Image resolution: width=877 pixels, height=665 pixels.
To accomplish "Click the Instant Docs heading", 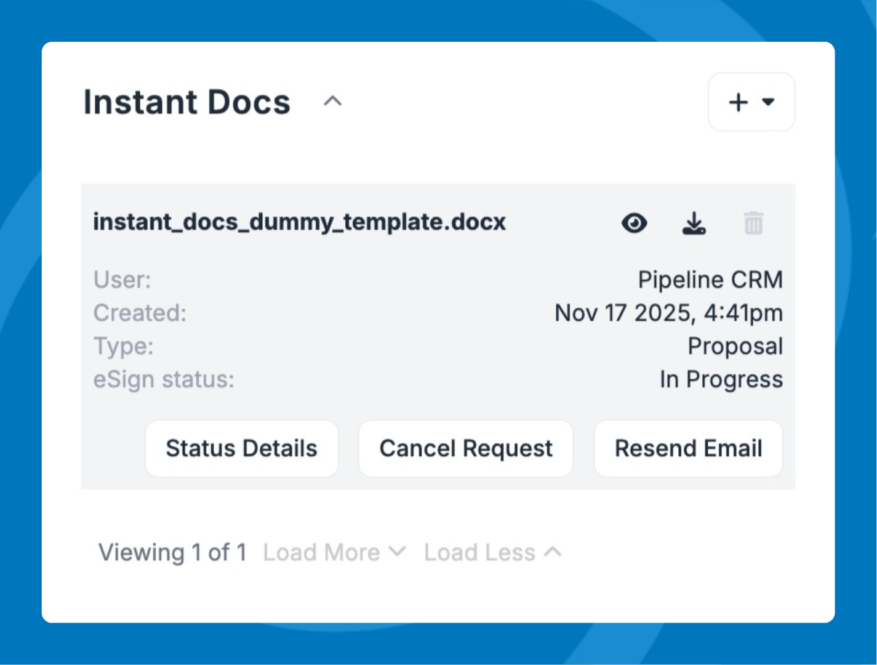I will click(x=186, y=102).
